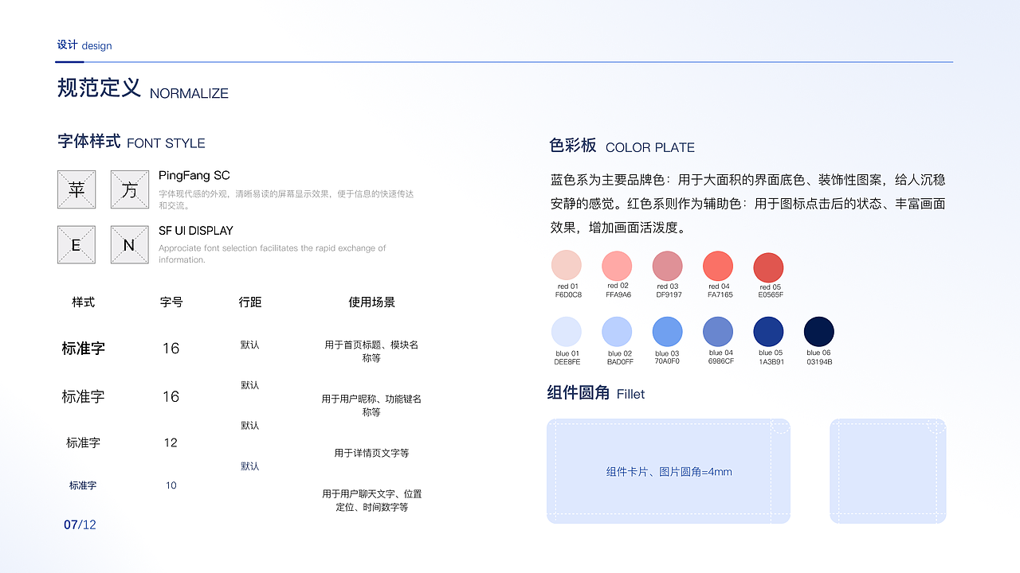Click the font size 10 value
Image resolution: width=1020 pixels, height=573 pixels.
(171, 485)
